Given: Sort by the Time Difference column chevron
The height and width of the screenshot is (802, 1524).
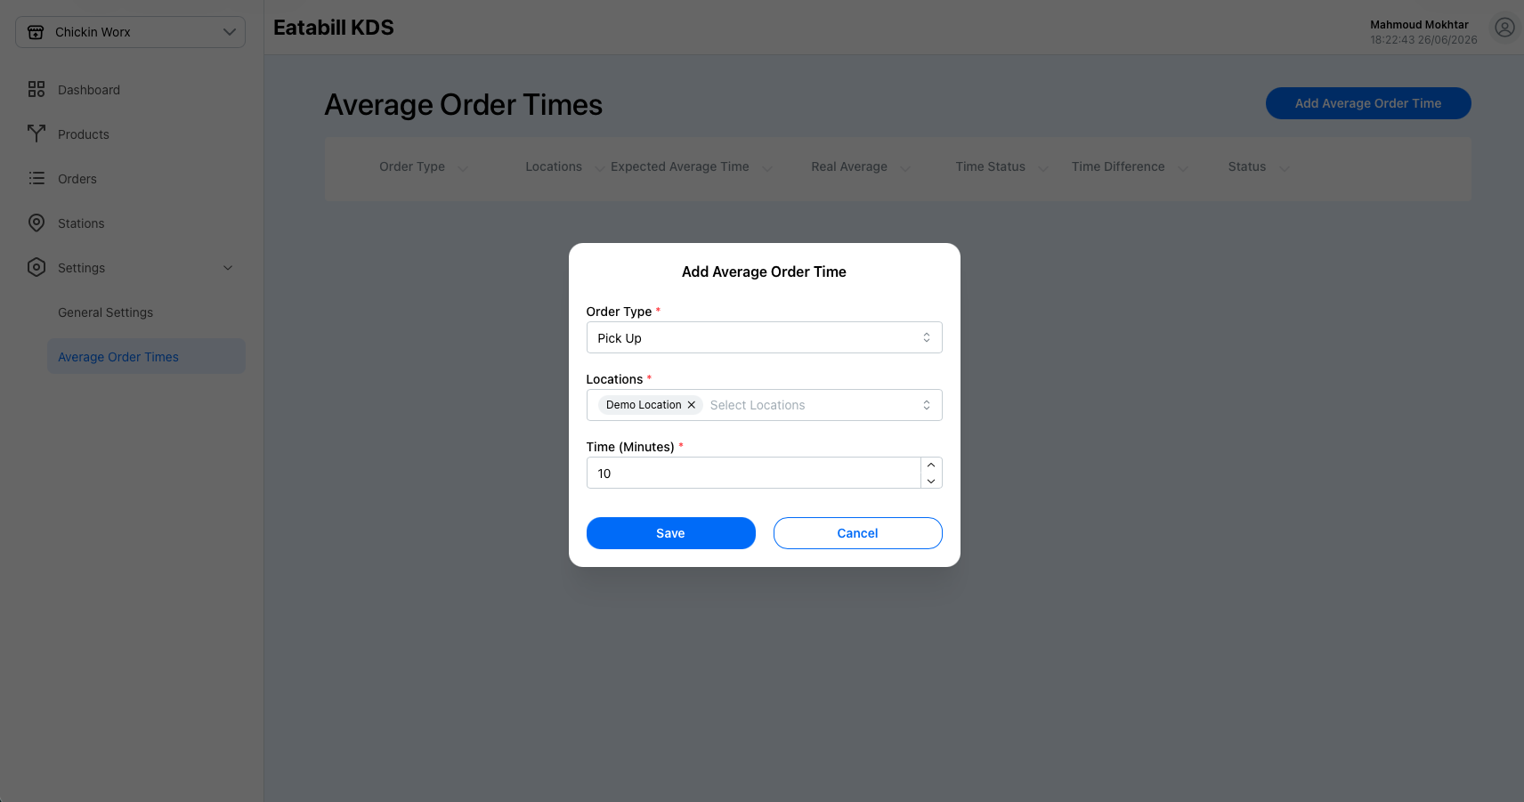Looking at the screenshot, I should (1183, 167).
